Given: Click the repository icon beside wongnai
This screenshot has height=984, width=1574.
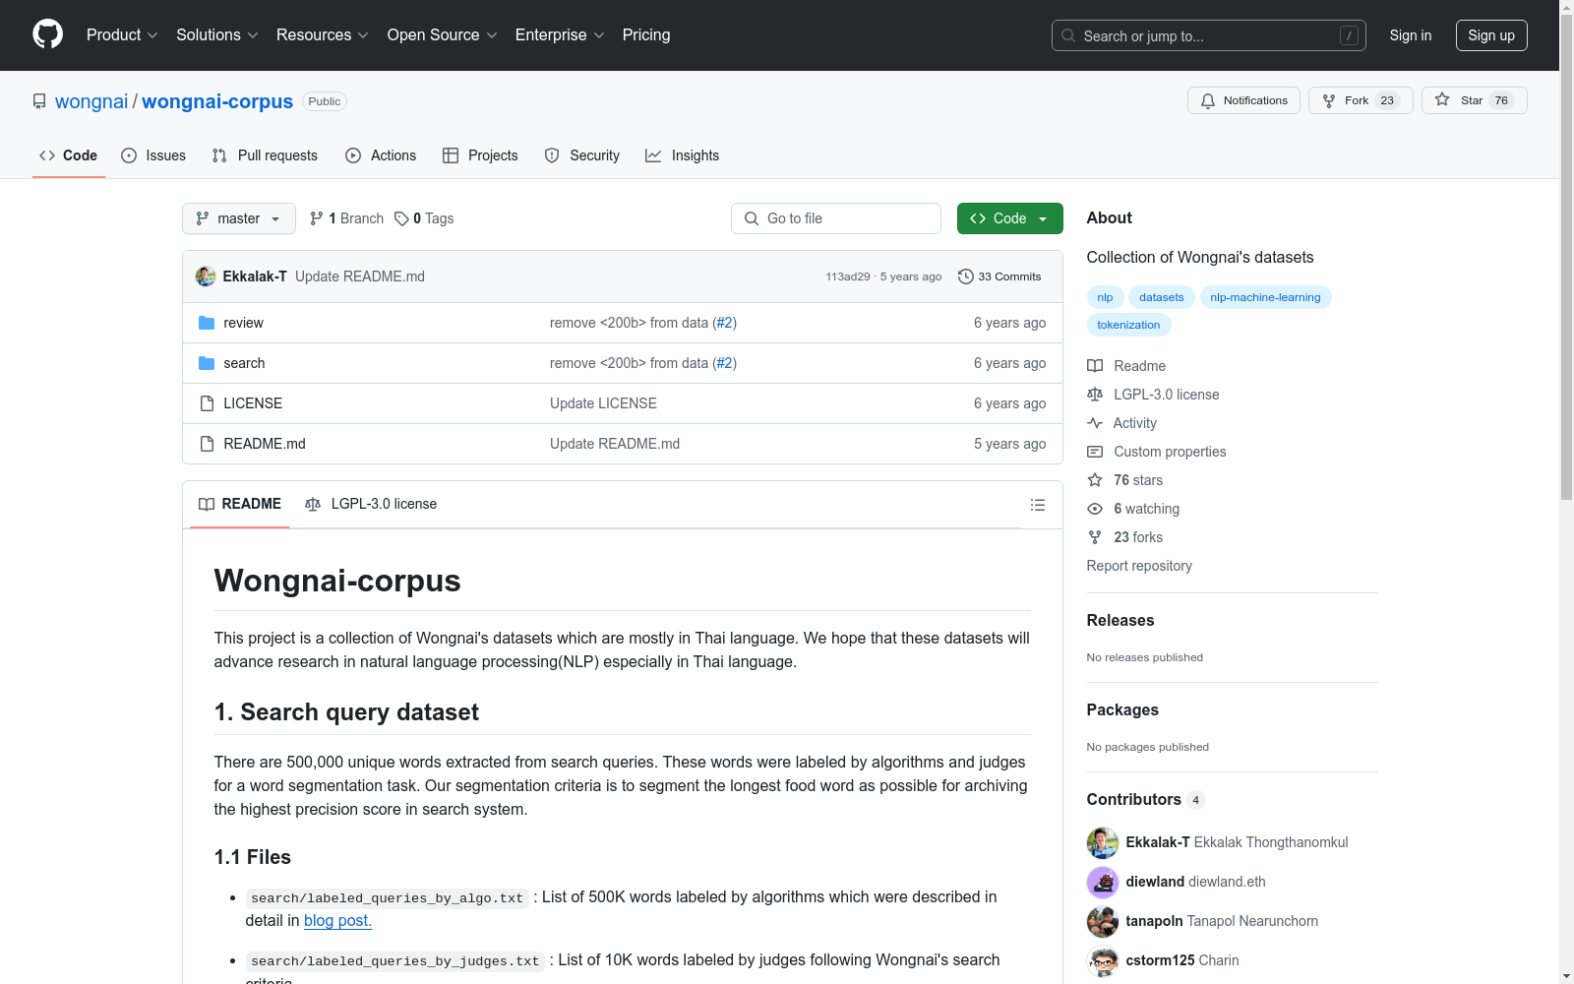Looking at the screenshot, I should pos(39,101).
